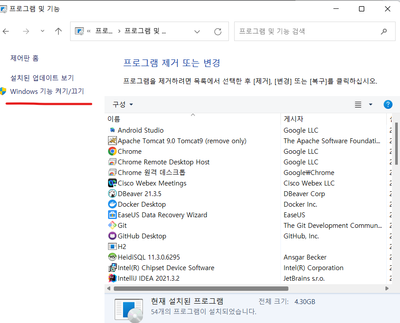Select the GitHub Desktop entry name
The height and width of the screenshot is (323, 400).
click(x=142, y=236)
